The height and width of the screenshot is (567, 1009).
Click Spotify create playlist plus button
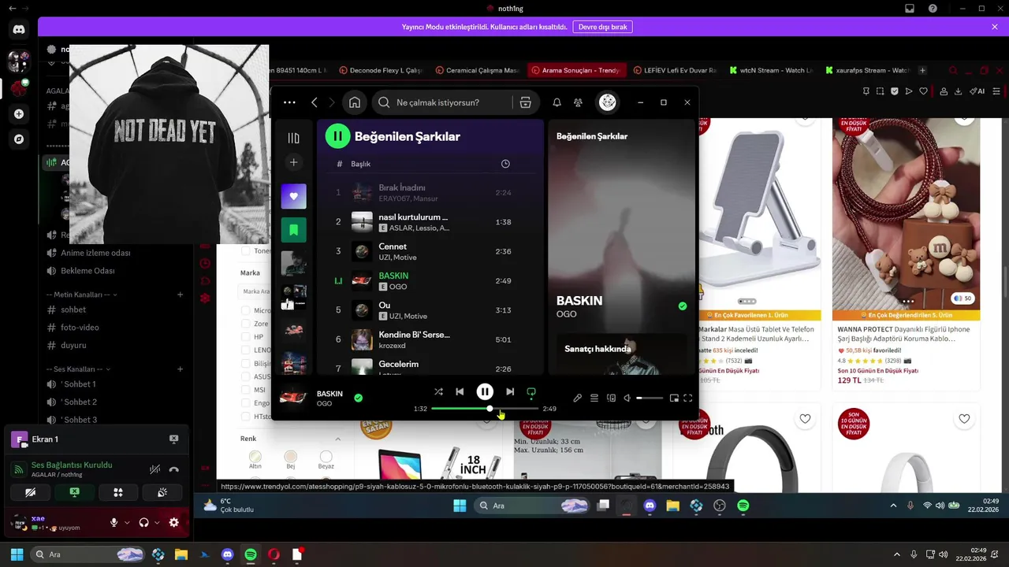click(x=293, y=162)
